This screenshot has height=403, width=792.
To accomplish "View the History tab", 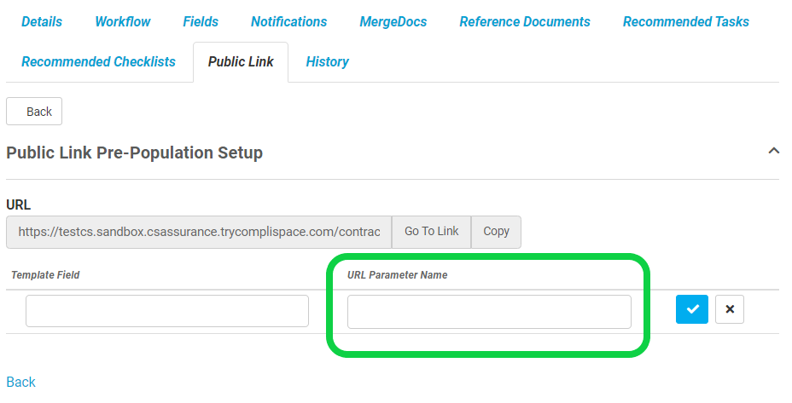I will (x=328, y=61).
